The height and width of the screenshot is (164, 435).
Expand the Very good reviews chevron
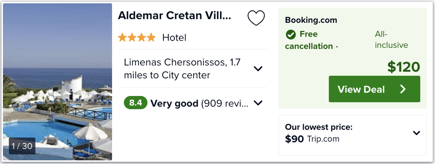coord(258,103)
